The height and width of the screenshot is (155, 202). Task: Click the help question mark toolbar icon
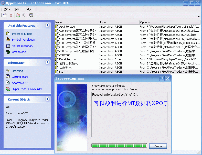31,15
